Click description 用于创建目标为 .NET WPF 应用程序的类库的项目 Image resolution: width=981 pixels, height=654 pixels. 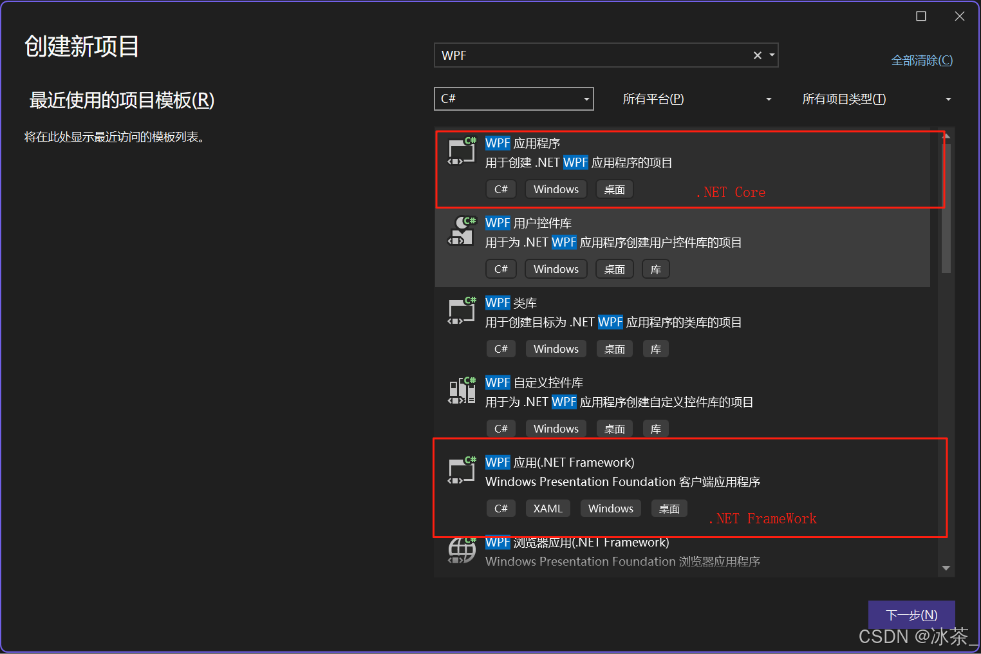(x=613, y=322)
